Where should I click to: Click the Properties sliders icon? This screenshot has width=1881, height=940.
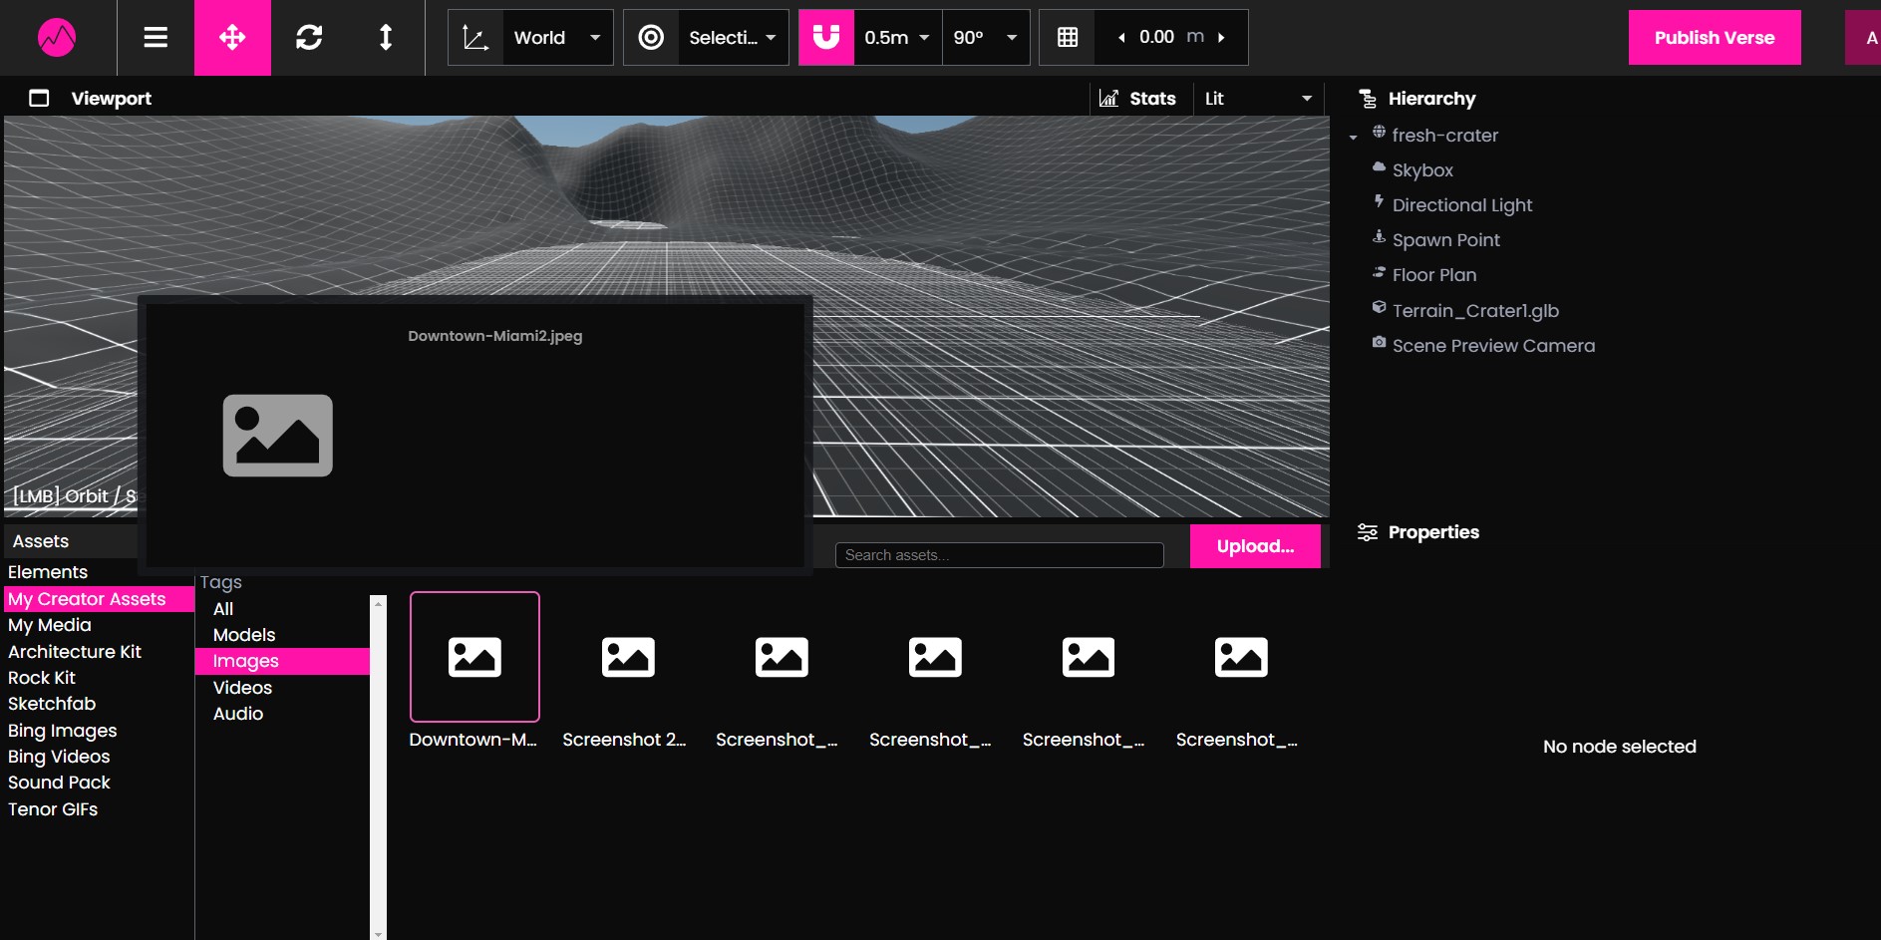[x=1368, y=532]
